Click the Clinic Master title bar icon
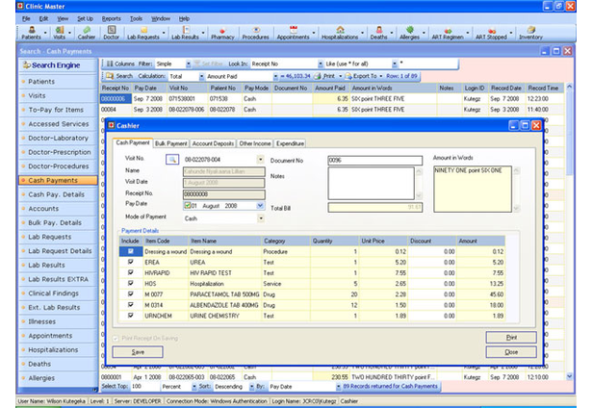Image resolution: width=592 pixels, height=408 pixels. tap(20, 6)
